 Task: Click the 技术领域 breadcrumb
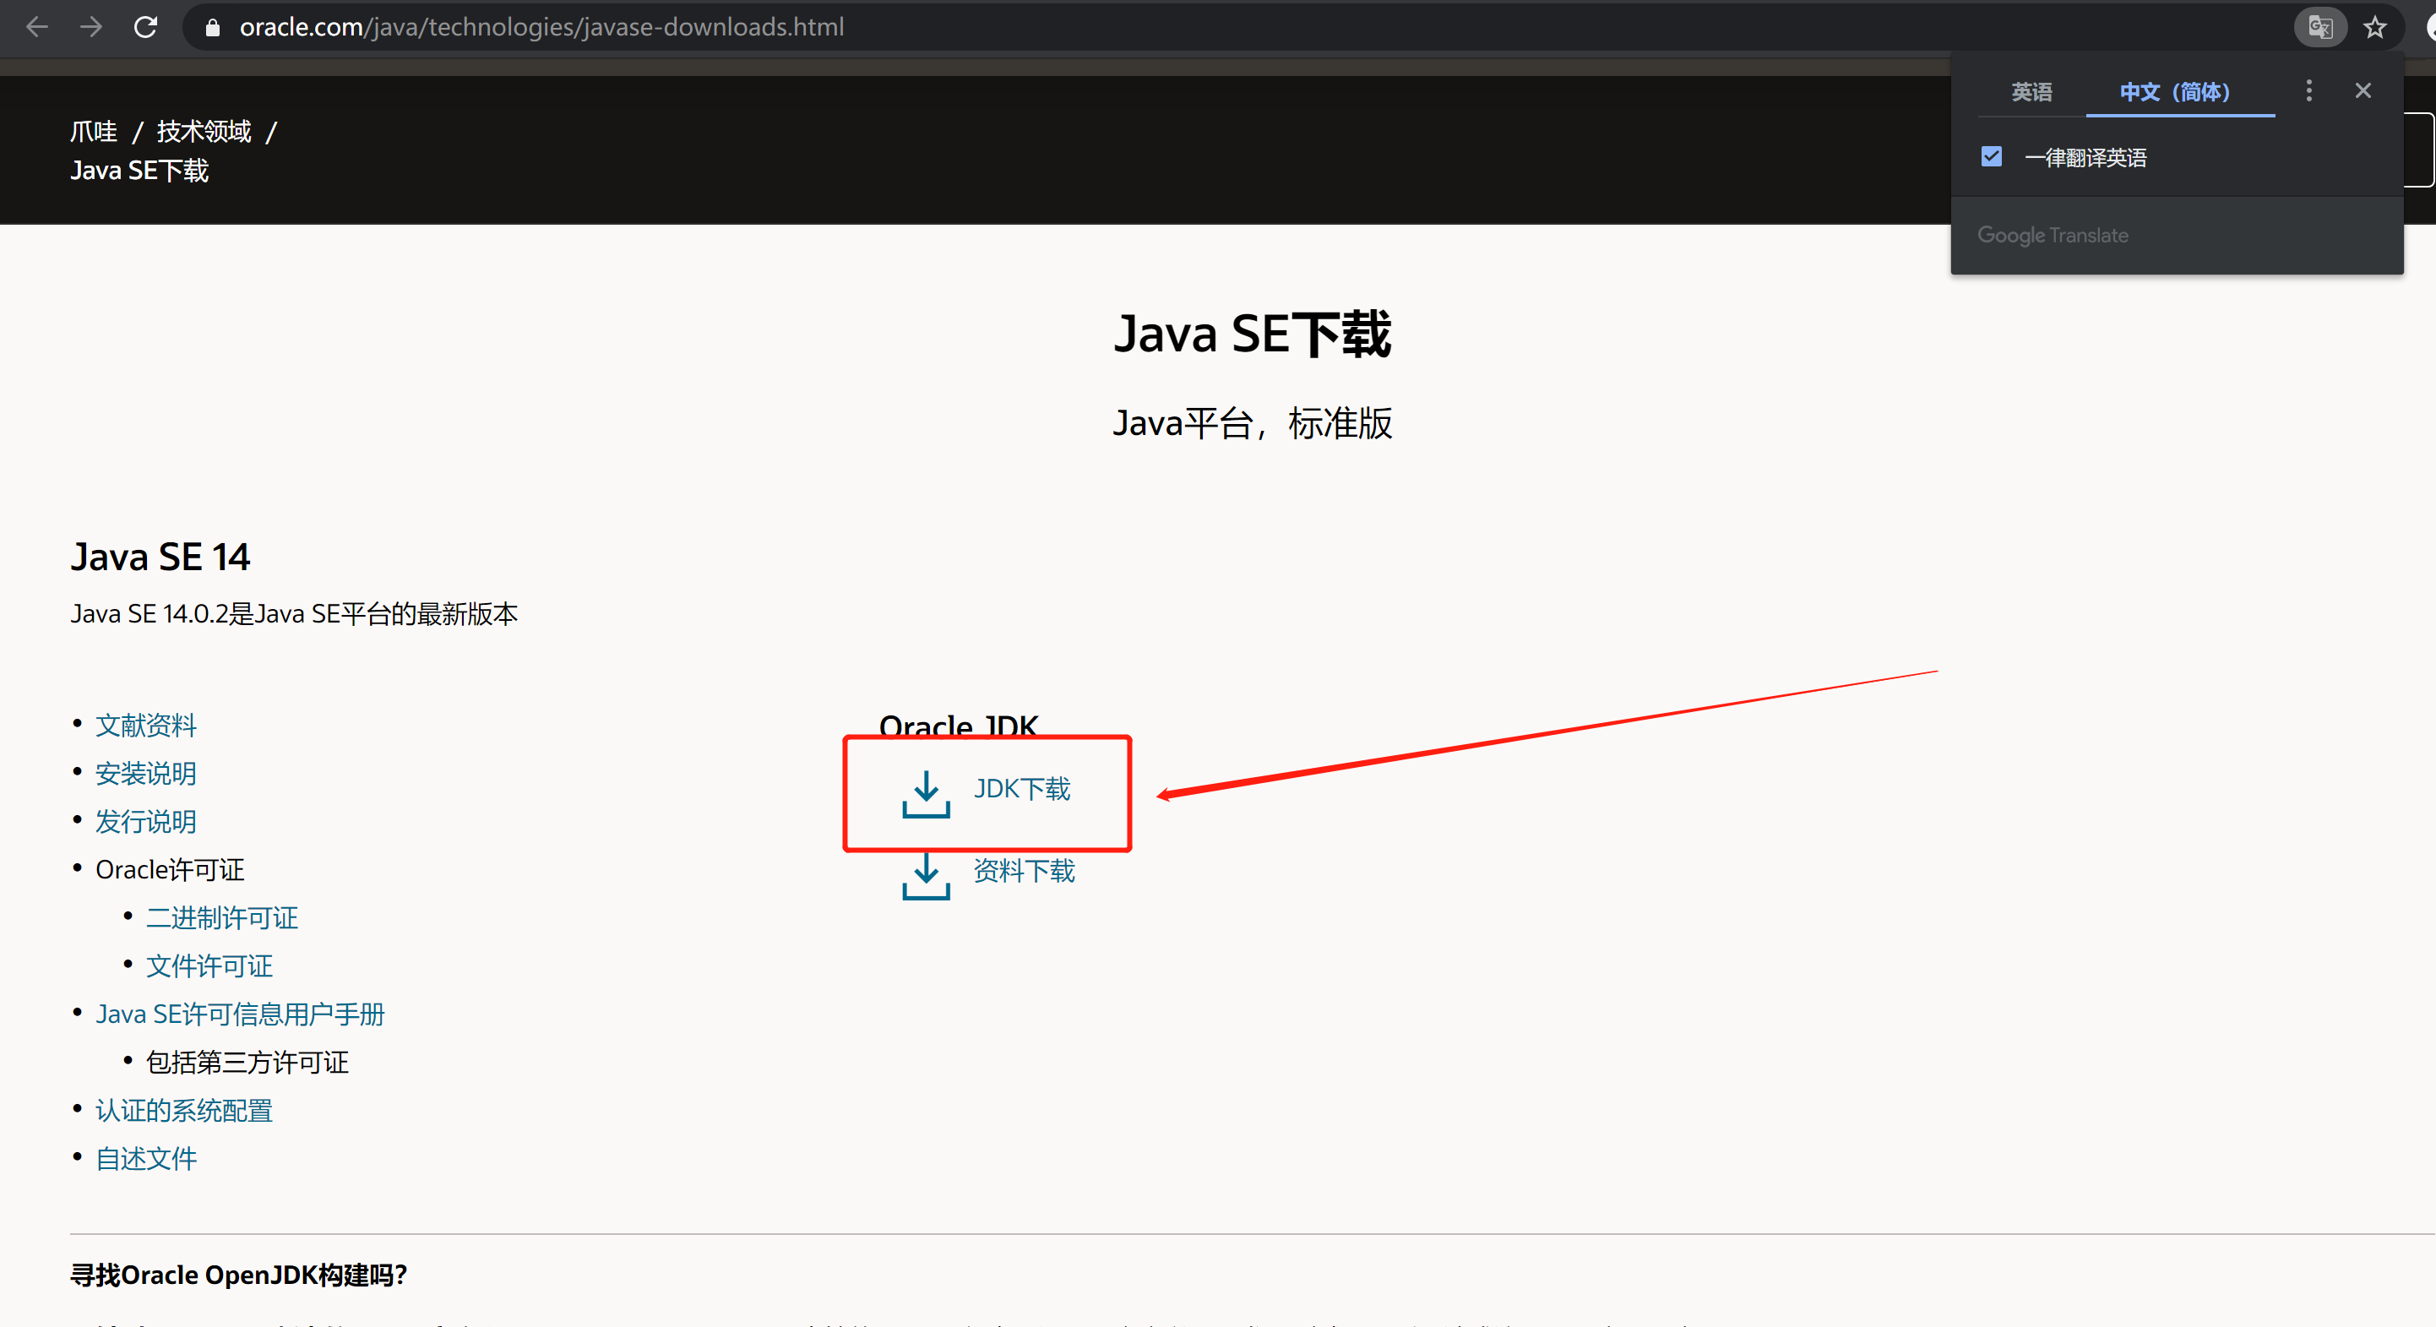click(x=204, y=132)
